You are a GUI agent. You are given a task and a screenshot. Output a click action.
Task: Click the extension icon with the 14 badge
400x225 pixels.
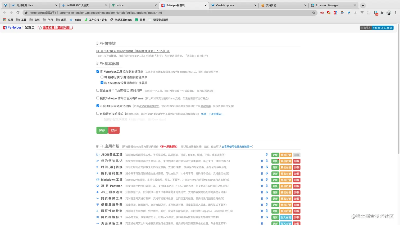376,13
